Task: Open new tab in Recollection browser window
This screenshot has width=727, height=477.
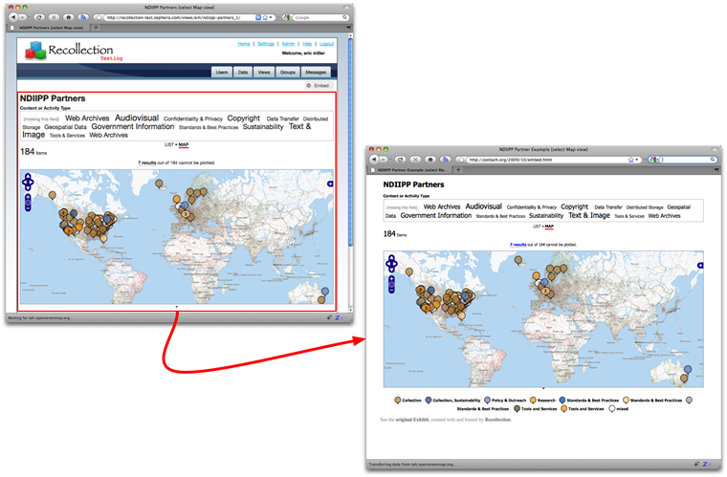Action: click(x=96, y=28)
